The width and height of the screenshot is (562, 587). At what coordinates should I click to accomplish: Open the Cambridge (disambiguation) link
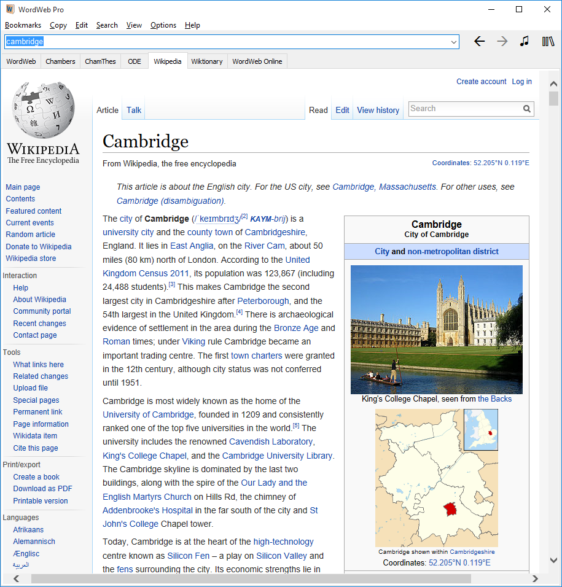point(170,201)
